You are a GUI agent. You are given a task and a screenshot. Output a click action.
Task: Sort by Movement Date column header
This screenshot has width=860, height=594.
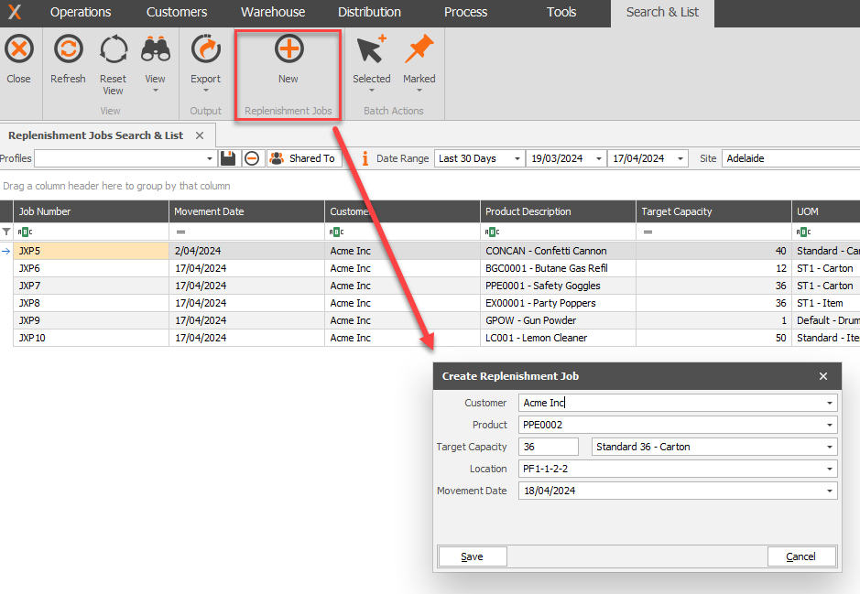[246, 211]
